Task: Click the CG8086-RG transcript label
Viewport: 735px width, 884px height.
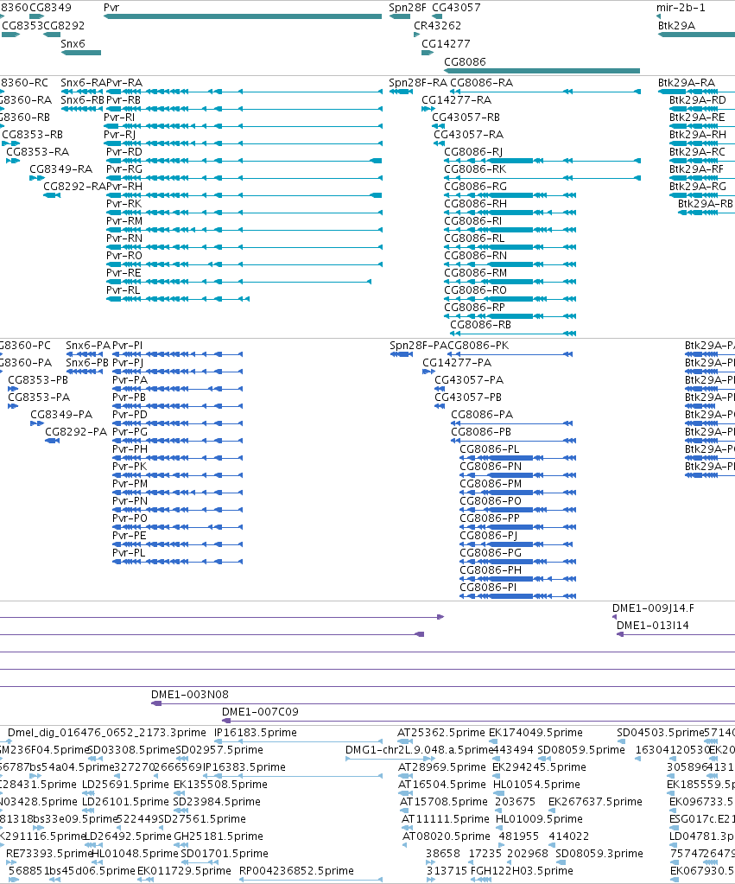Action: pos(476,187)
